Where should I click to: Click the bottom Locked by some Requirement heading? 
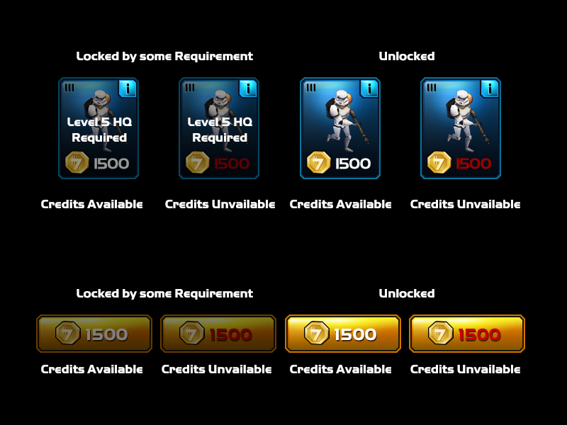[164, 293]
